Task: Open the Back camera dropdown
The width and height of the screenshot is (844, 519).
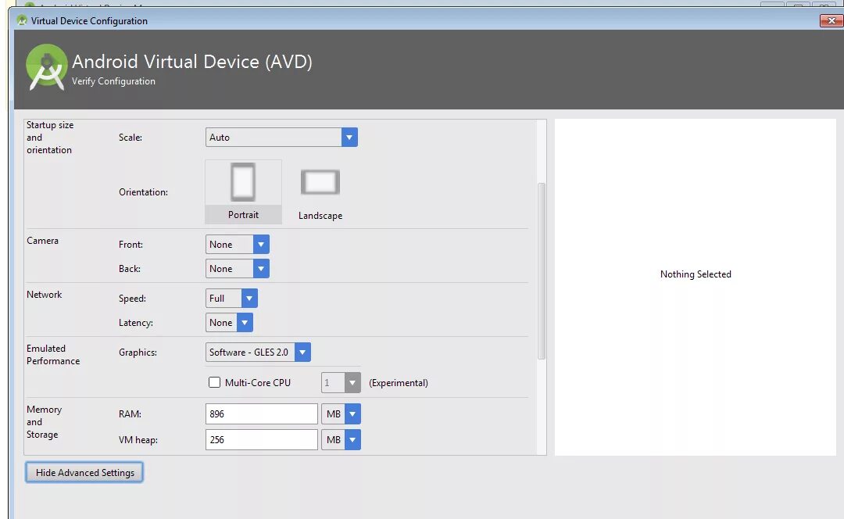Action: (x=238, y=269)
